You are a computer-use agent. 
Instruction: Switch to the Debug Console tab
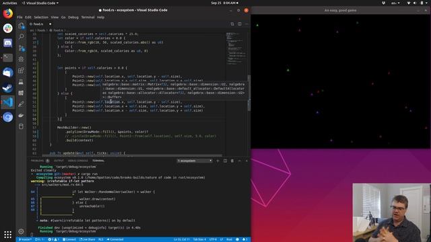pyautogui.click(x=78, y=161)
